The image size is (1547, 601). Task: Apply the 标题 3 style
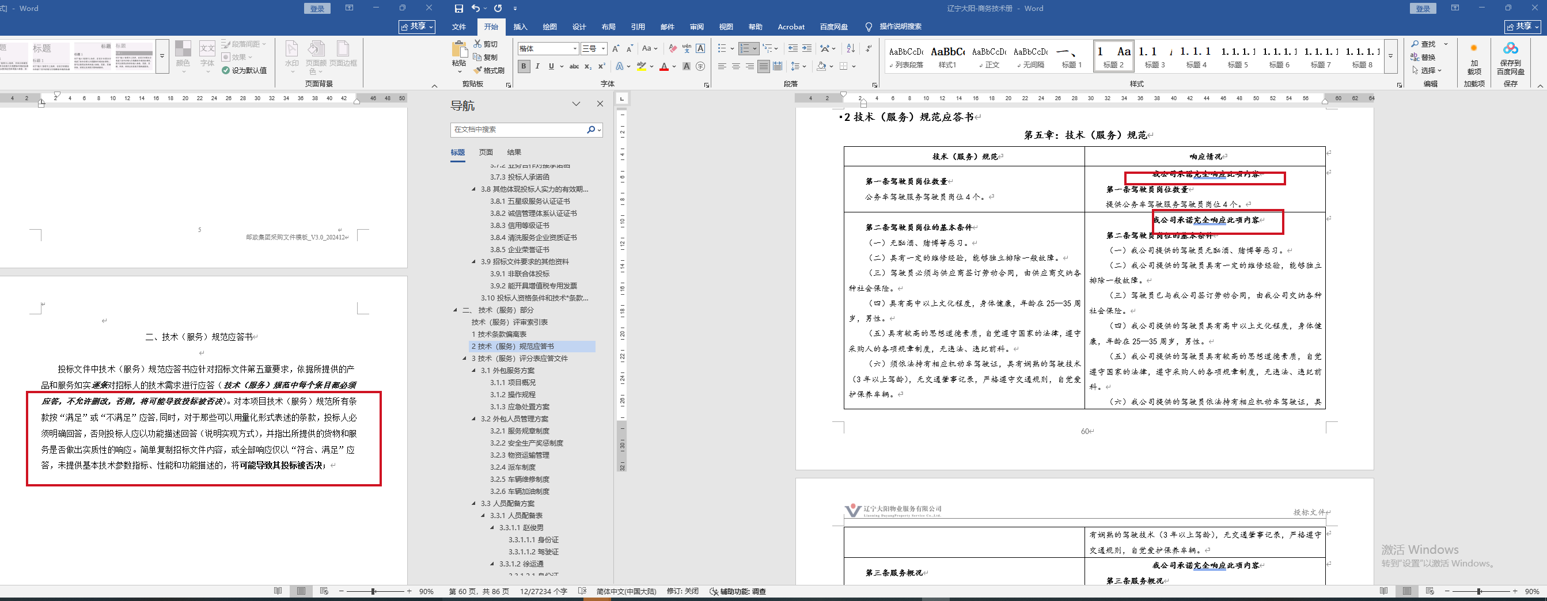pos(1154,56)
